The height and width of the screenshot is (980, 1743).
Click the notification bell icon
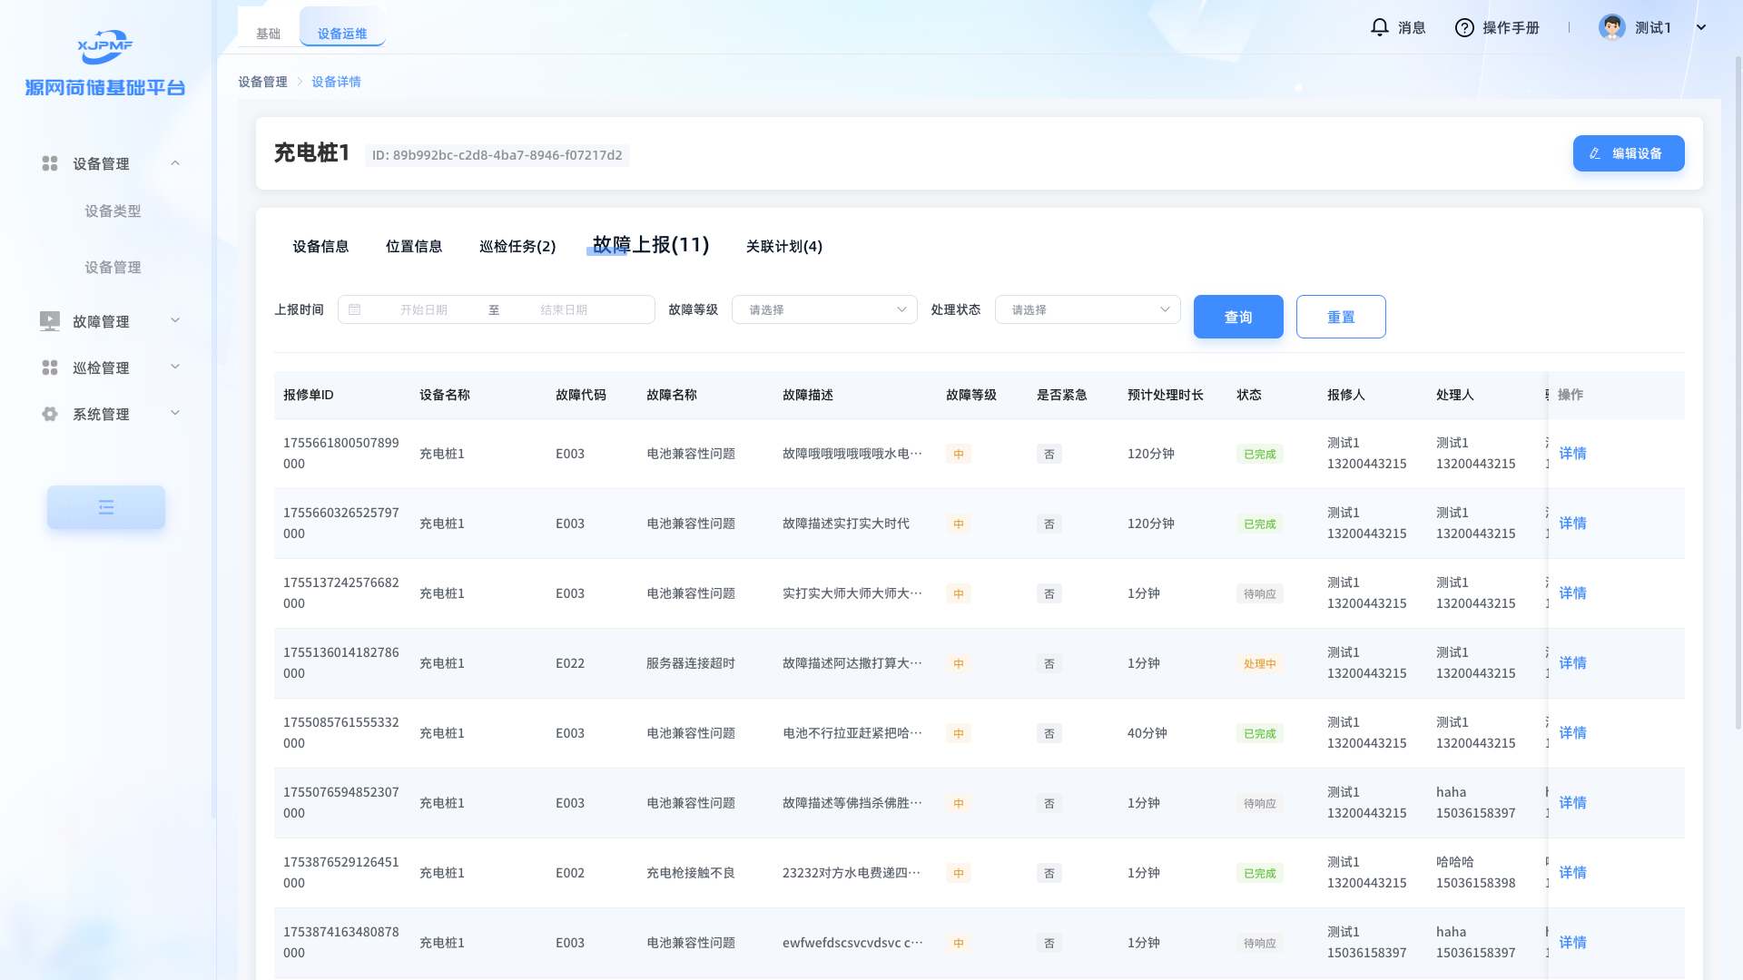coord(1379,27)
